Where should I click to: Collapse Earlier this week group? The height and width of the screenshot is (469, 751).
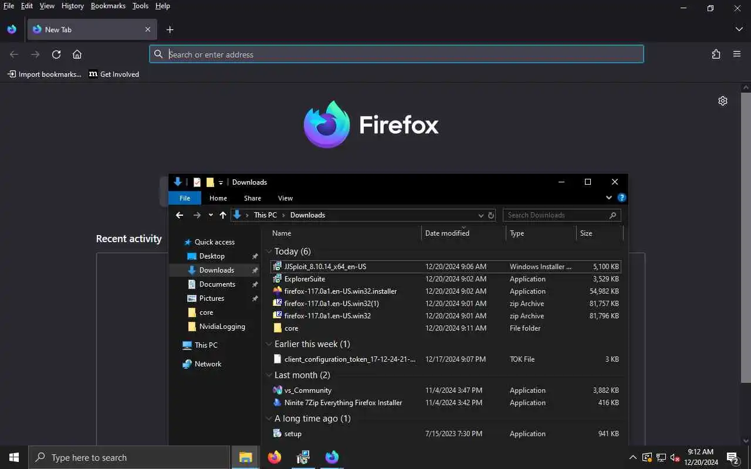click(x=269, y=344)
